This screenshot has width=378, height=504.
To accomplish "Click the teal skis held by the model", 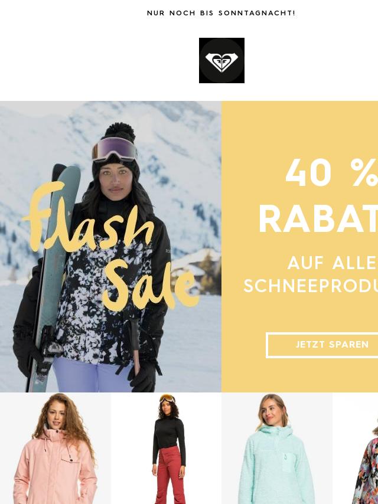I will 55,276.
